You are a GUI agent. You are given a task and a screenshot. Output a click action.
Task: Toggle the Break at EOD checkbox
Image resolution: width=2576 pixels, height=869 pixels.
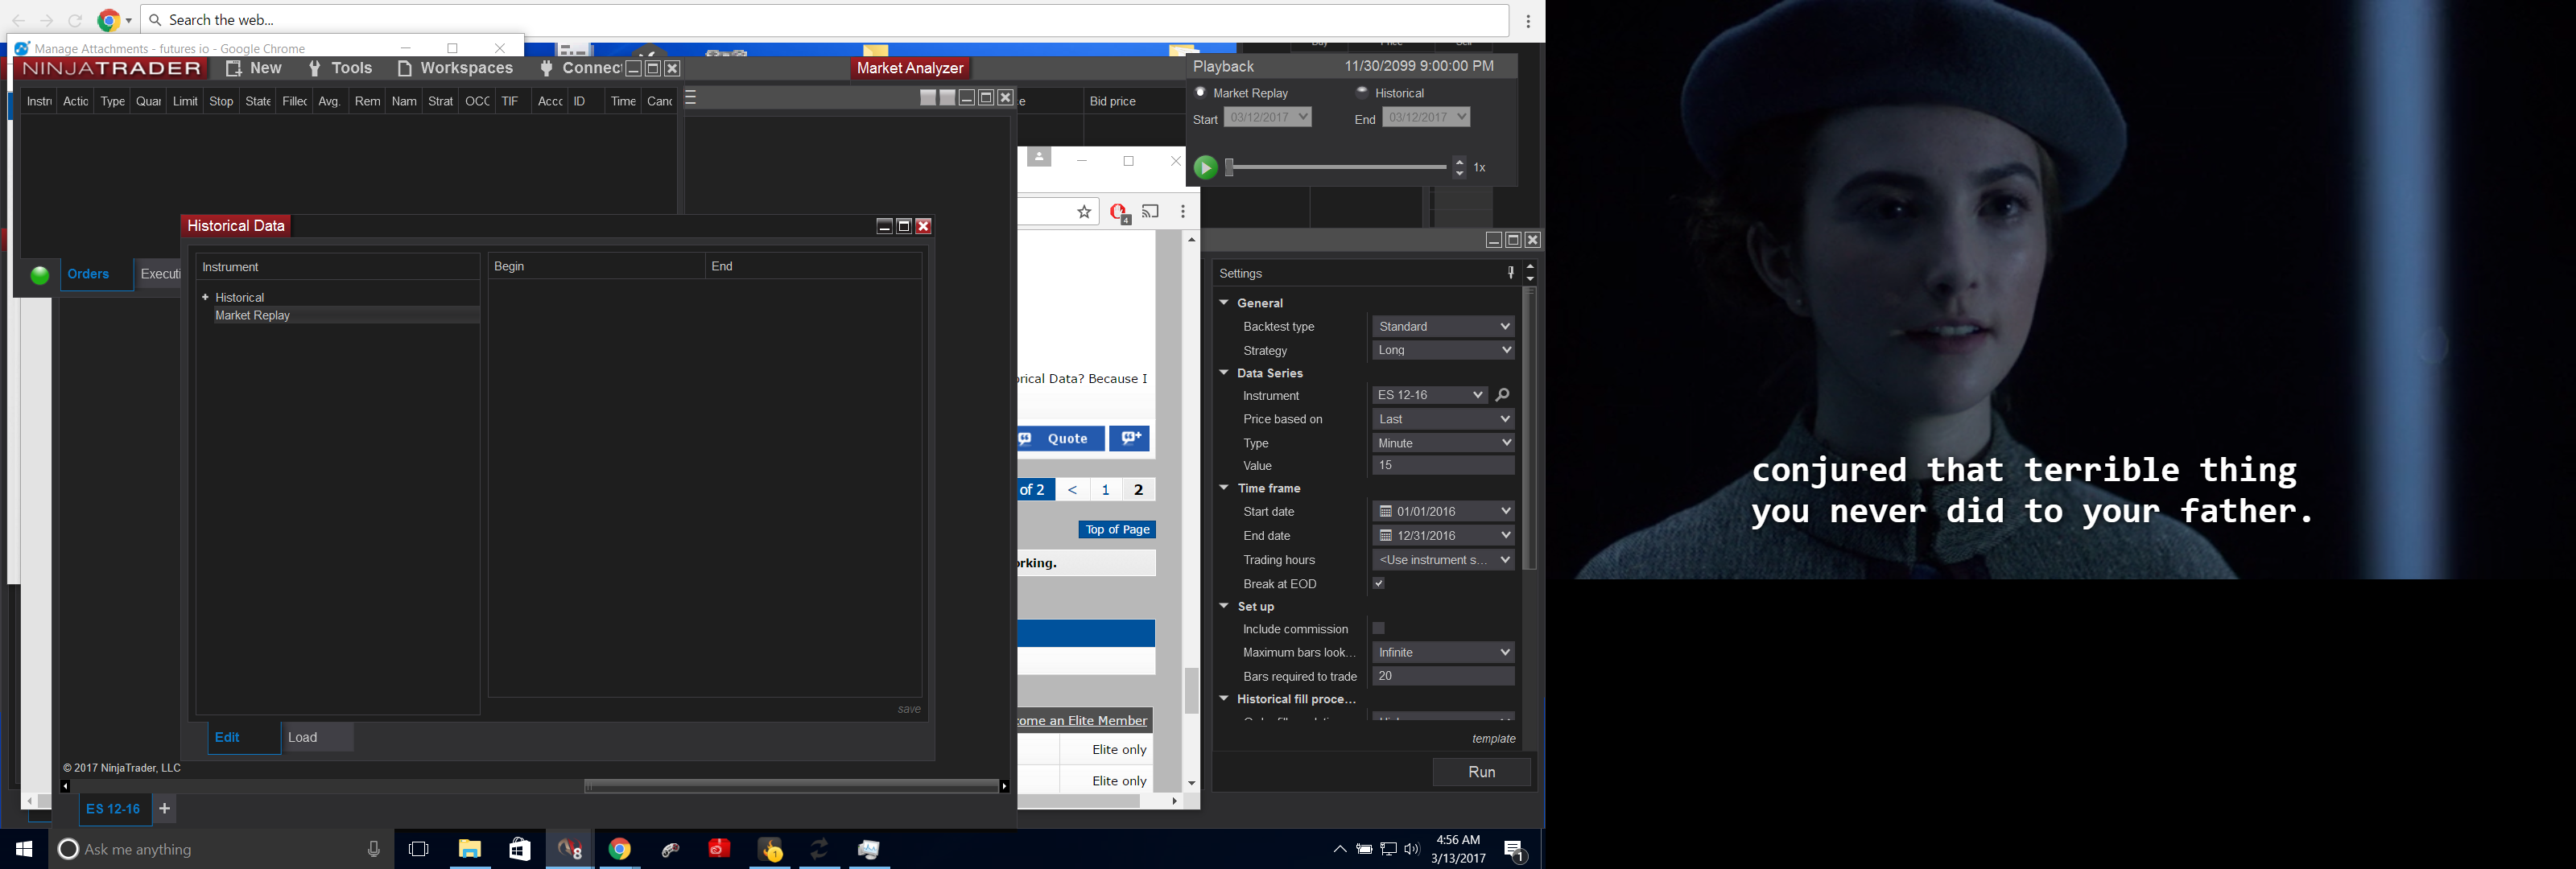(x=1379, y=583)
